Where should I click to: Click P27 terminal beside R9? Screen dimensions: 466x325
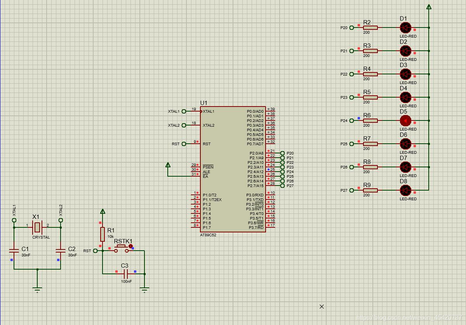351,190
